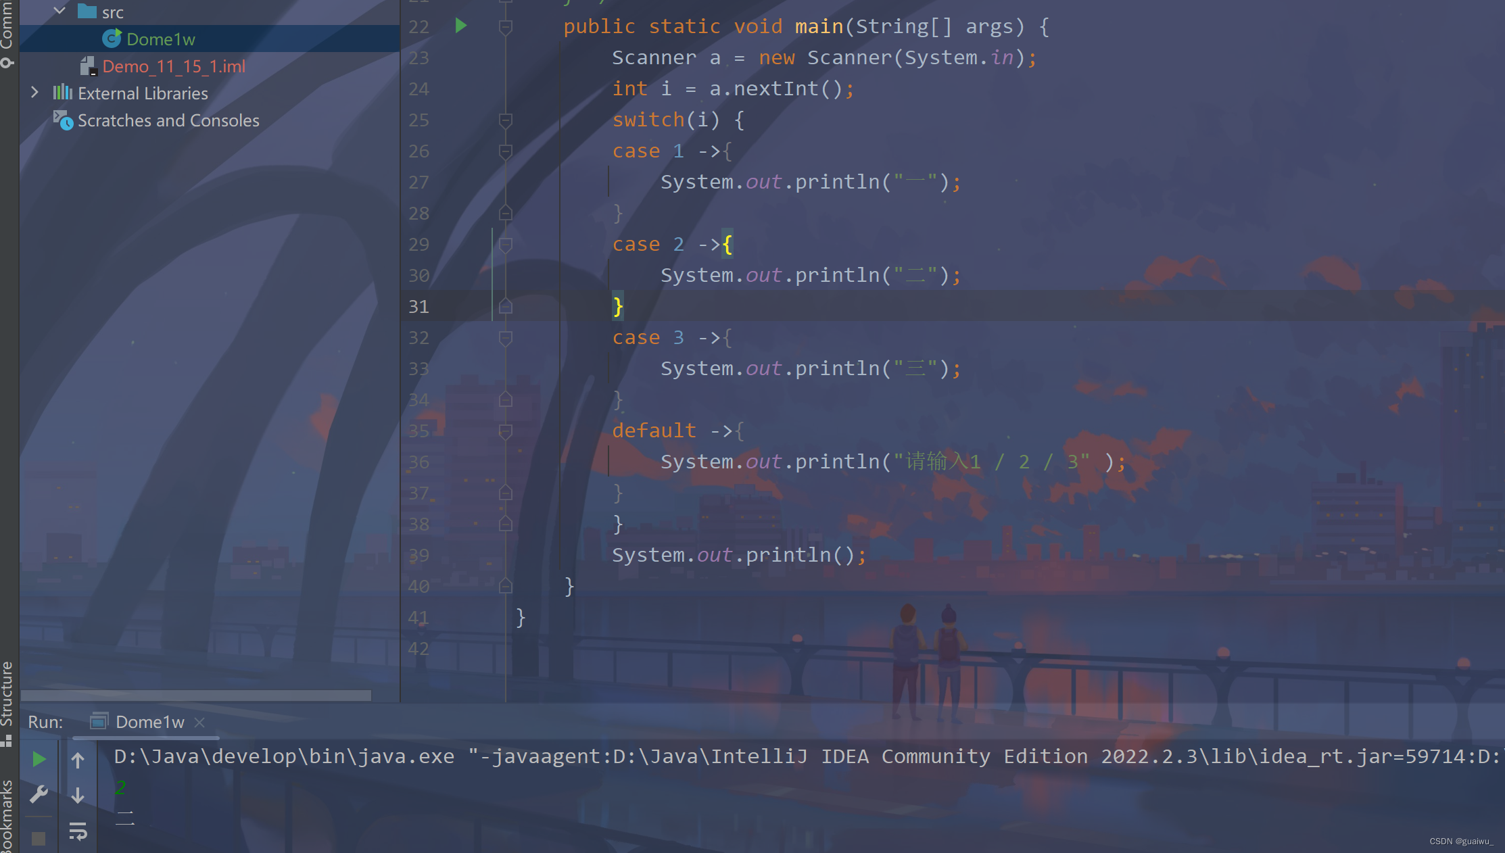Viewport: 1505px width, 853px height.
Task: Fold the main method at line 22
Action: (505, 27)
